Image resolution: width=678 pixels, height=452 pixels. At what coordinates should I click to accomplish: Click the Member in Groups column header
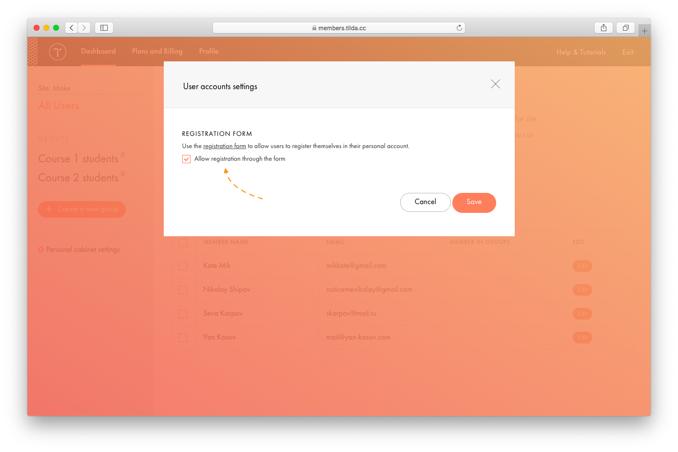point(480,242)
